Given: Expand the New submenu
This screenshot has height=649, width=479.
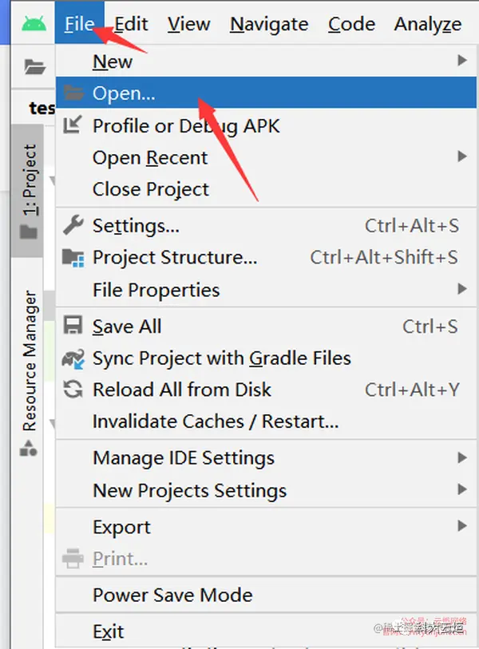Looking at the screenshot, I should [461, 61].
